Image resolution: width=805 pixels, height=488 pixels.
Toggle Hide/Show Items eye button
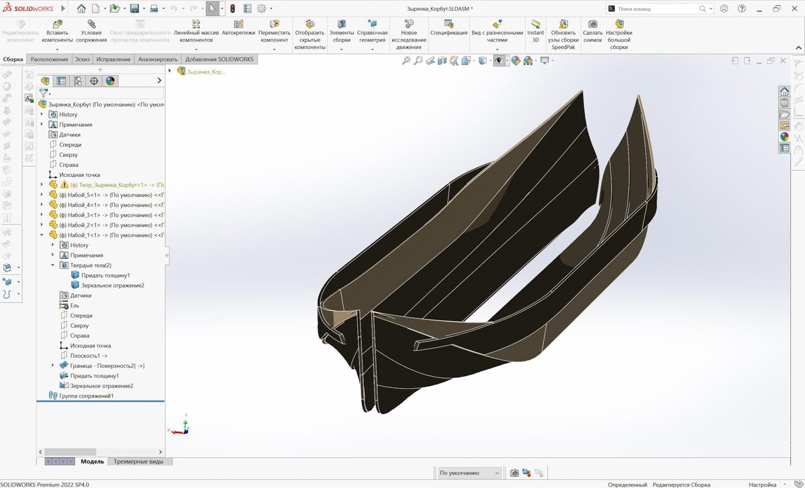point(498,61)
